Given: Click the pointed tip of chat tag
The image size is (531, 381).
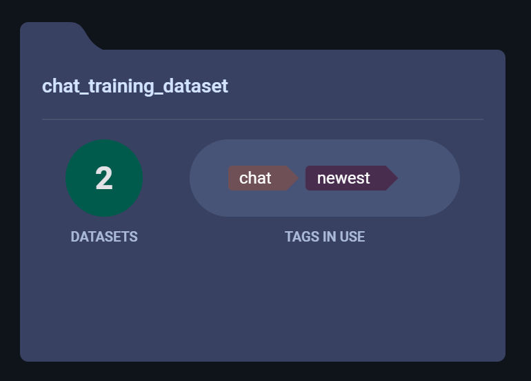Looking at the screenshot, I should [293, 178].
